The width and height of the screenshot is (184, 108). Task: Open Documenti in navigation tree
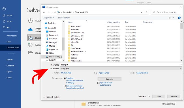52,35
